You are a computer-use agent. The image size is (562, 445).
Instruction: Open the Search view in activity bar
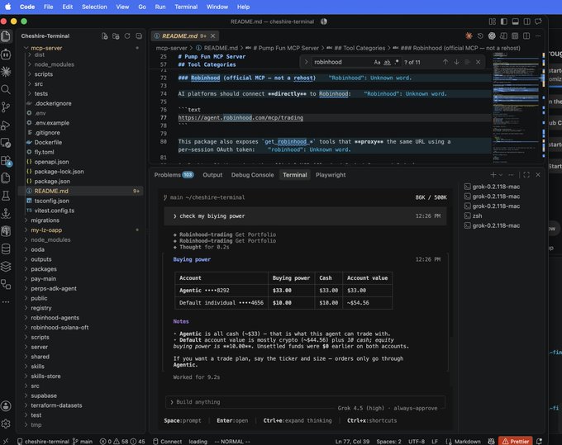(x=6, y=89)
